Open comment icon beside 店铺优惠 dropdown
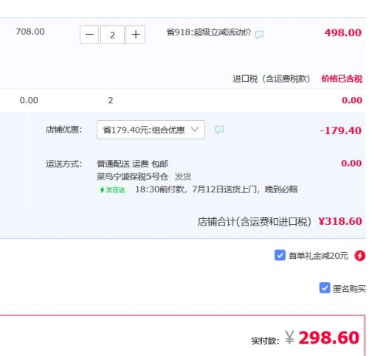Image resolution: width=369 pixels, height=356 pixels. 219,130
